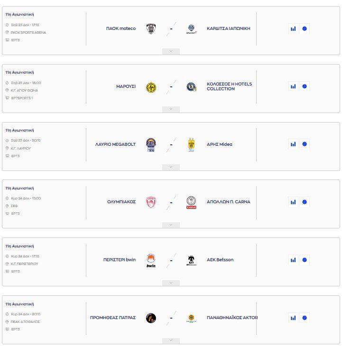This screenshot has width=342, height=350.
Task: Click basketball icon for ΜΑΡΟΥΣΙ match
Action: click(305, 86)
